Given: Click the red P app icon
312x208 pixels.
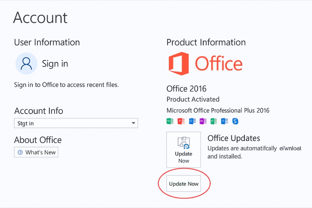Looking at the screenshot, I should click(x=181, y=121).
